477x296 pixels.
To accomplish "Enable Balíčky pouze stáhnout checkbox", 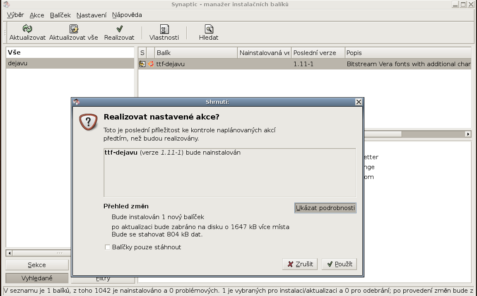I will click(108, 247).
